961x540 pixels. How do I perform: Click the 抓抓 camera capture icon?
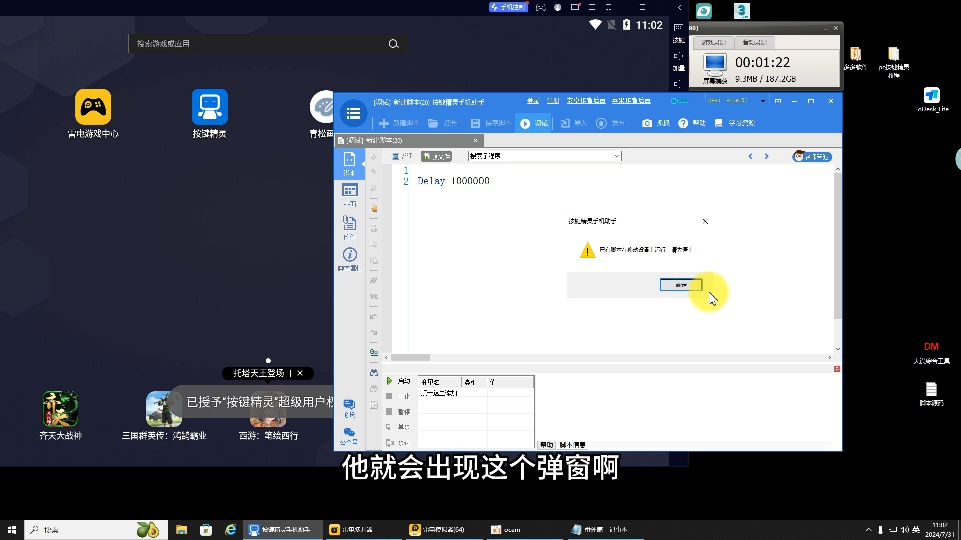coord(647,123)
